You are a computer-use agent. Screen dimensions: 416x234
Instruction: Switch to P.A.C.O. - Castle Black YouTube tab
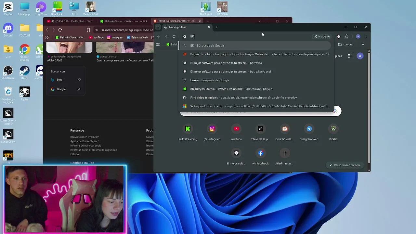70,21
